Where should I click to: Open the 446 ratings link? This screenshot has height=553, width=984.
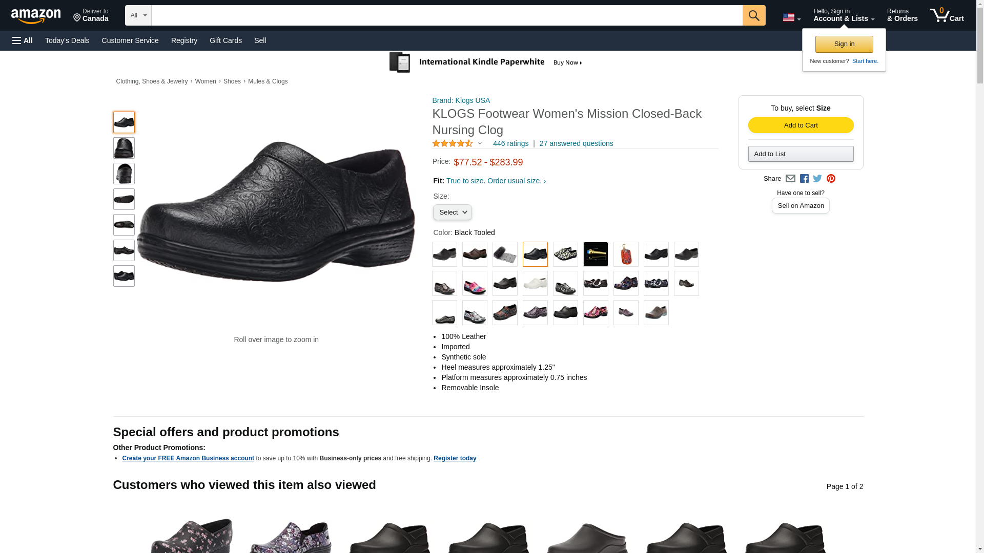click(x=510, y=144)
